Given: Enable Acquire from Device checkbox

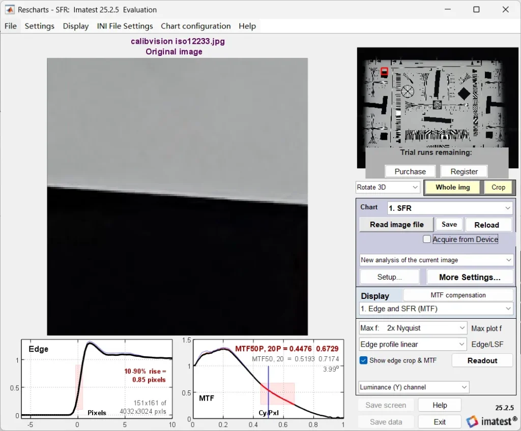Looking at the screenshot, I should 427,239.
